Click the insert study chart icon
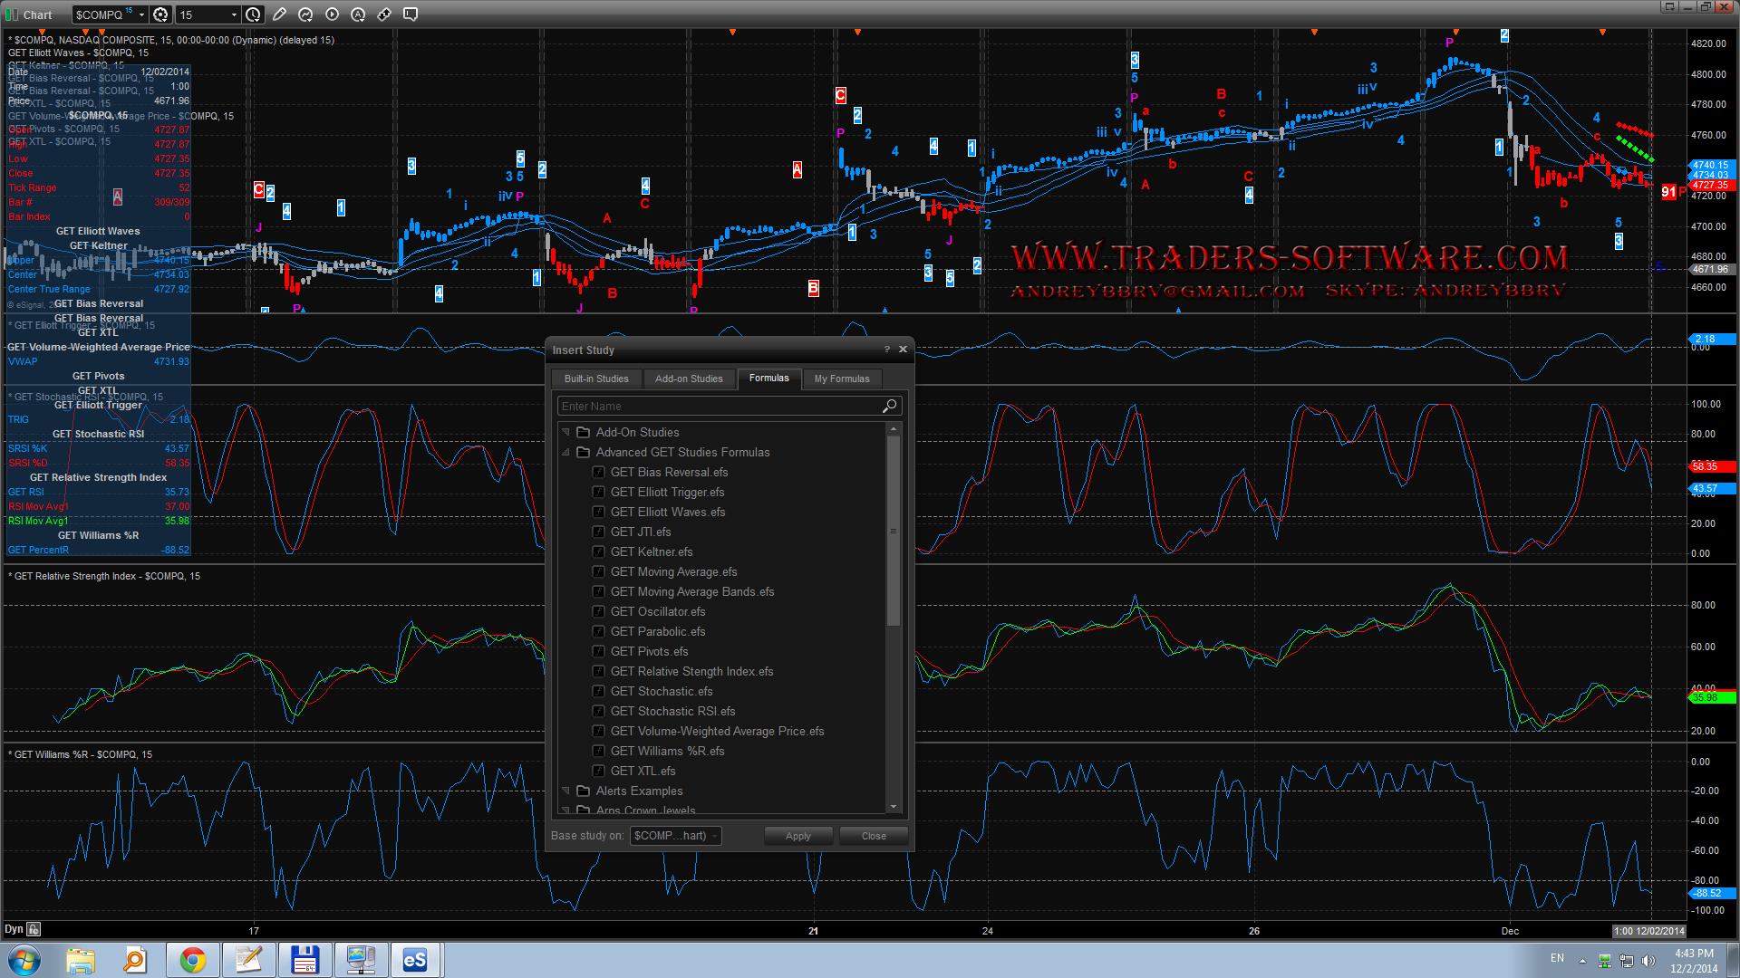The width and height of the screenshot is (1740, 978). pos(305,14)
